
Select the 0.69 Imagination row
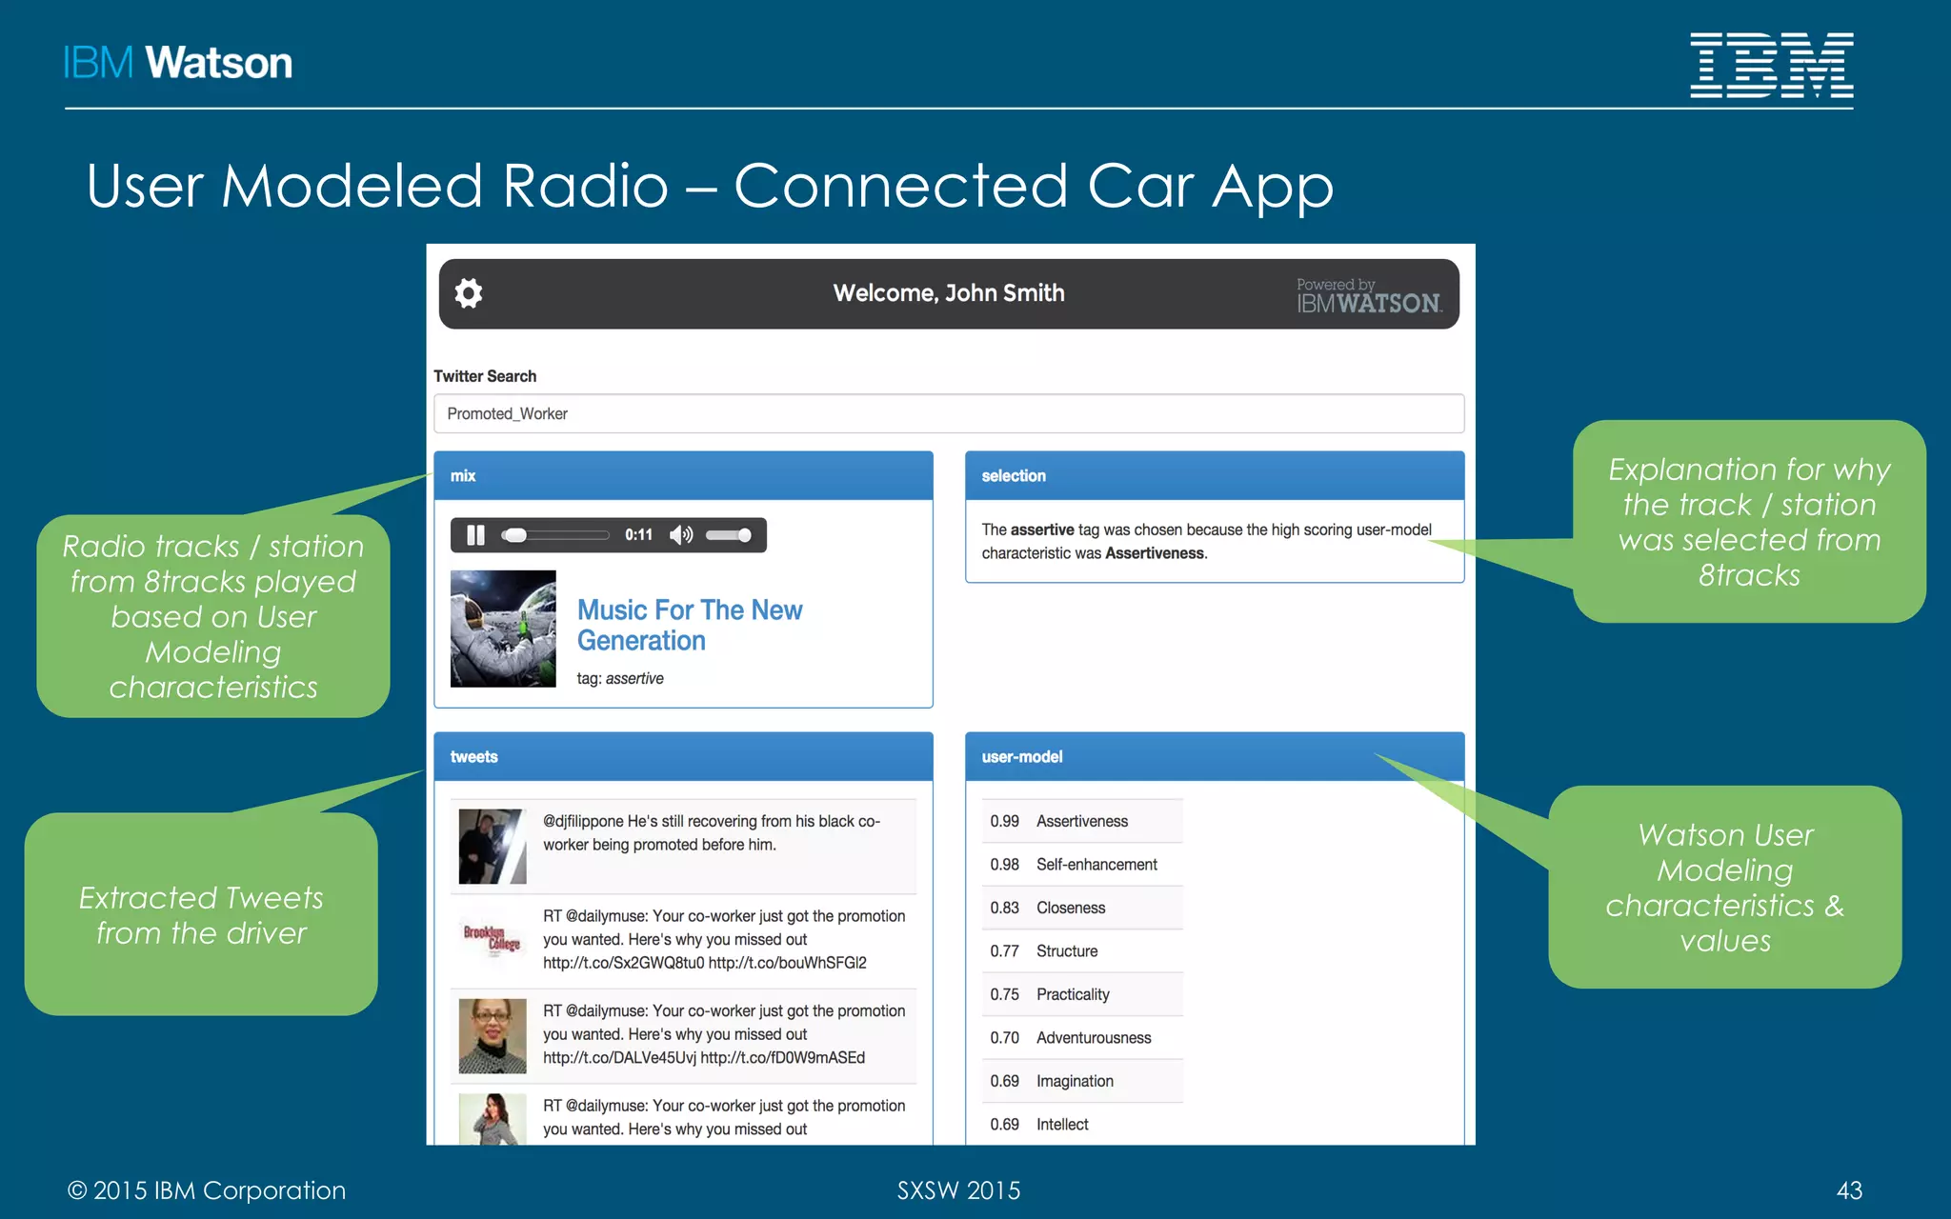1082,1081
